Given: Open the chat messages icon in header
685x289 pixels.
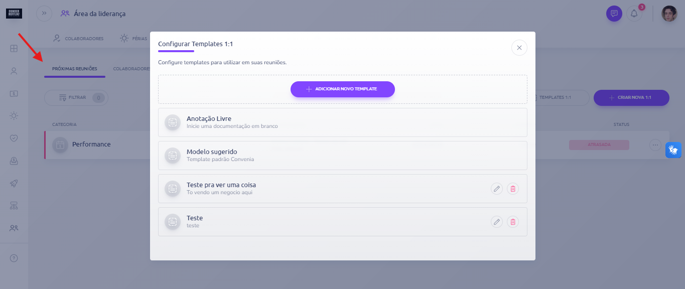Looking at the screenshot, I should [614, 14].
